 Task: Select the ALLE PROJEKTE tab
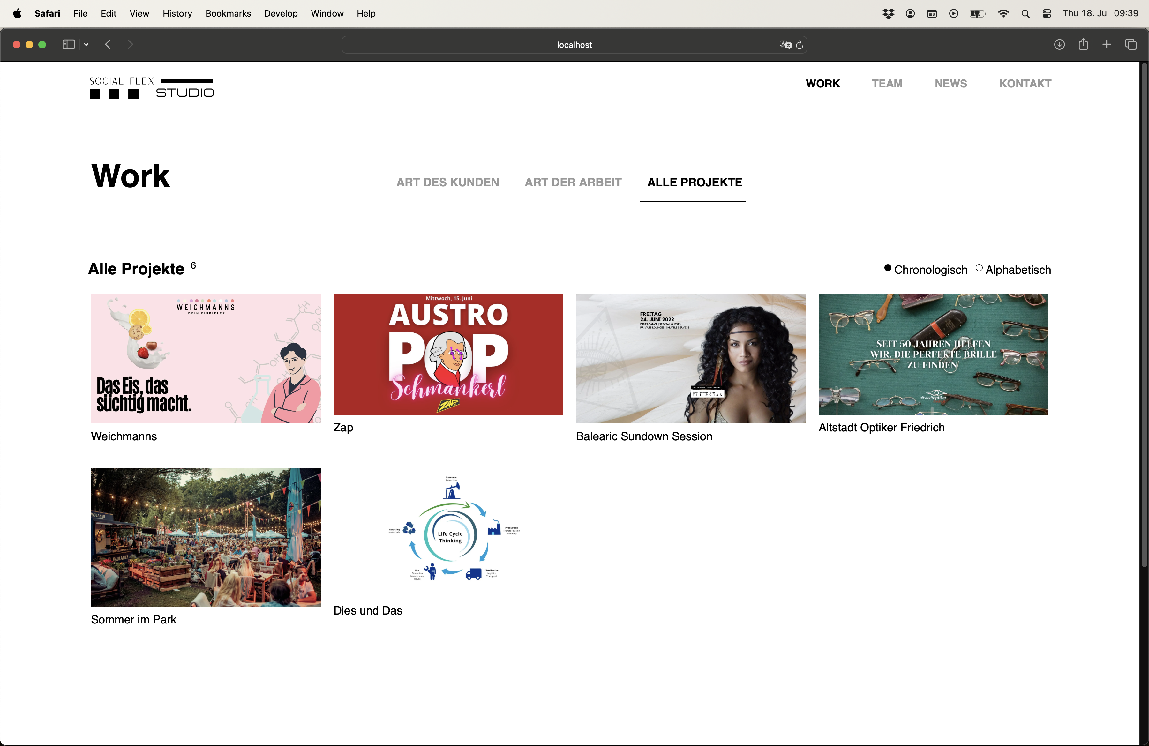pyautogui.click(x=694, y=183)
